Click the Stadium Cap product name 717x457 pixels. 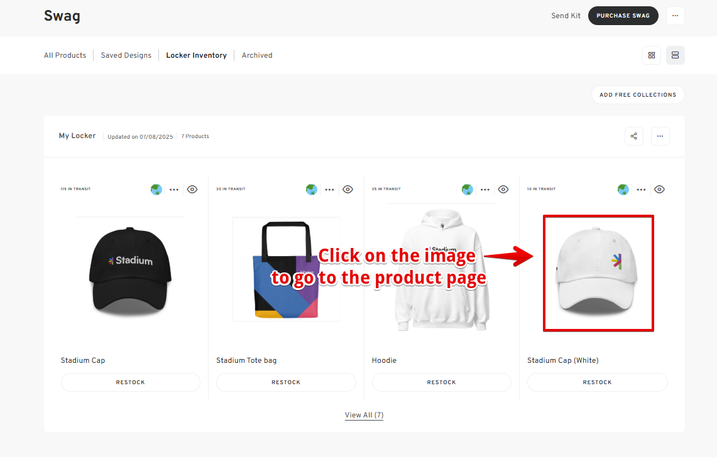[83, 360]
